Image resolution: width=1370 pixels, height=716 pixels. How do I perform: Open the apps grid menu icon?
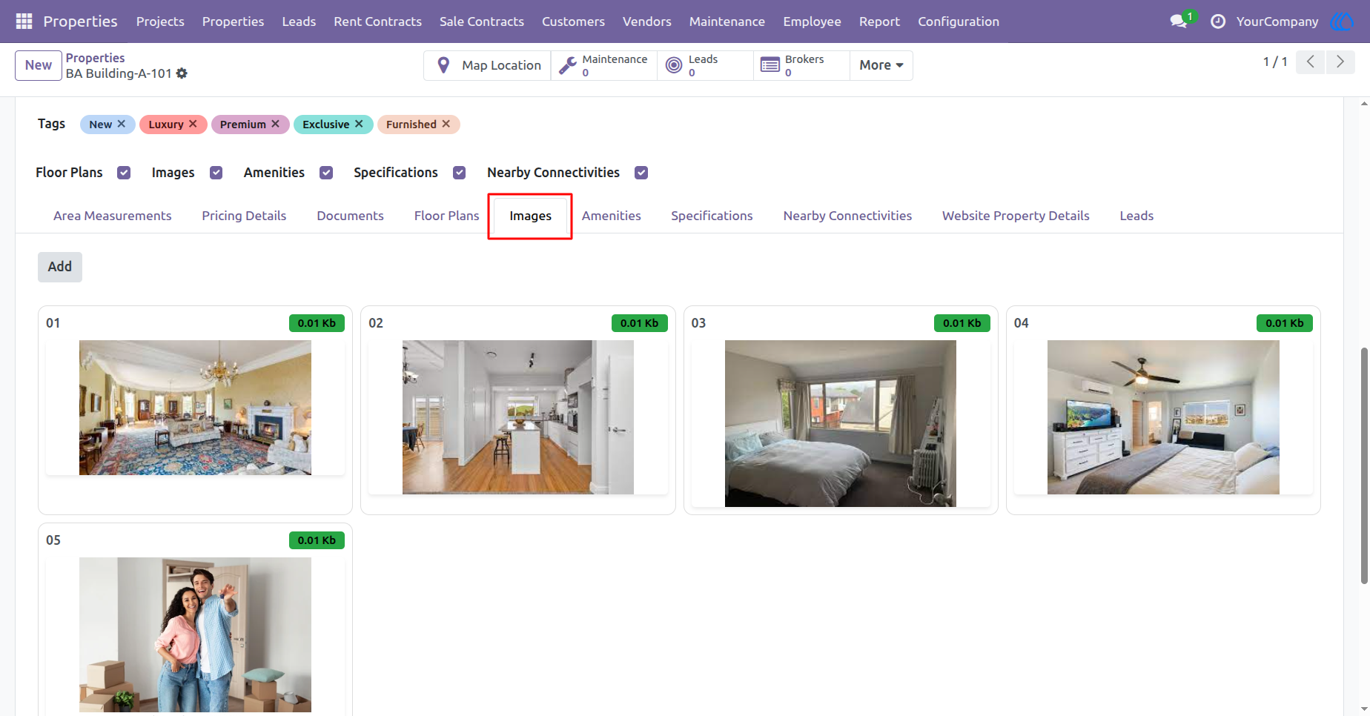pos(24,21)
